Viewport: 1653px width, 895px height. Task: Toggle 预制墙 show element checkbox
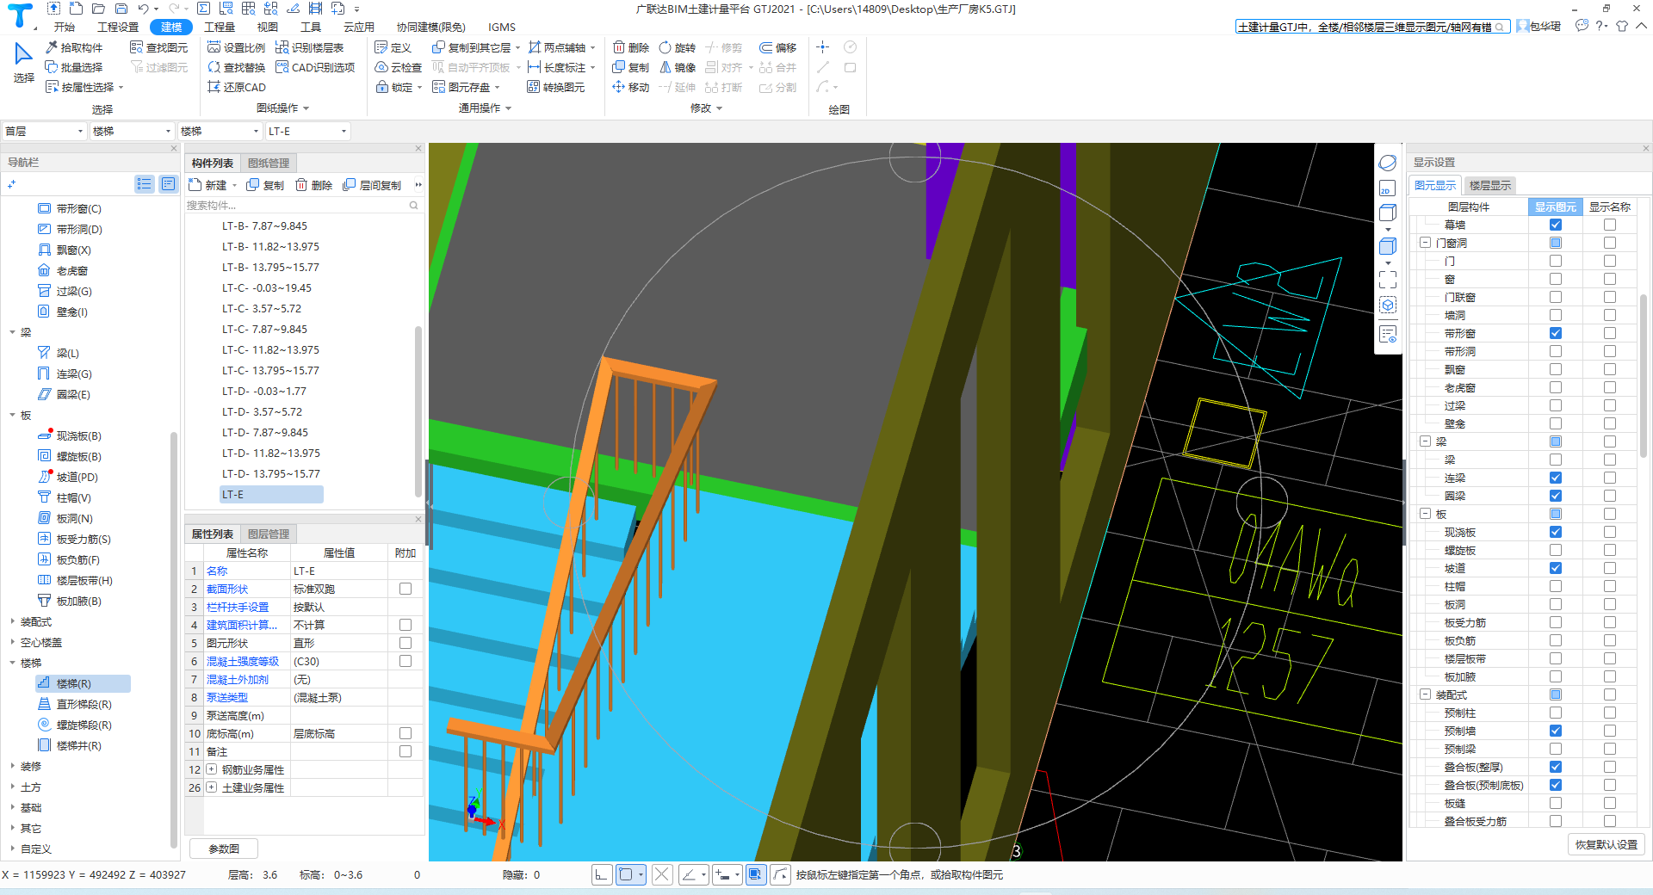coord(1556,731)
